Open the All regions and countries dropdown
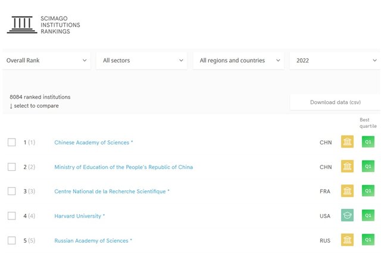Screen dimensions: 381x254 click(239, 60)
